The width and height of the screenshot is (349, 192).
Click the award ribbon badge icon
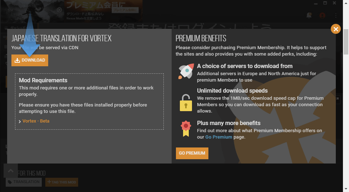pyautogui.click(x=186, y=129)
